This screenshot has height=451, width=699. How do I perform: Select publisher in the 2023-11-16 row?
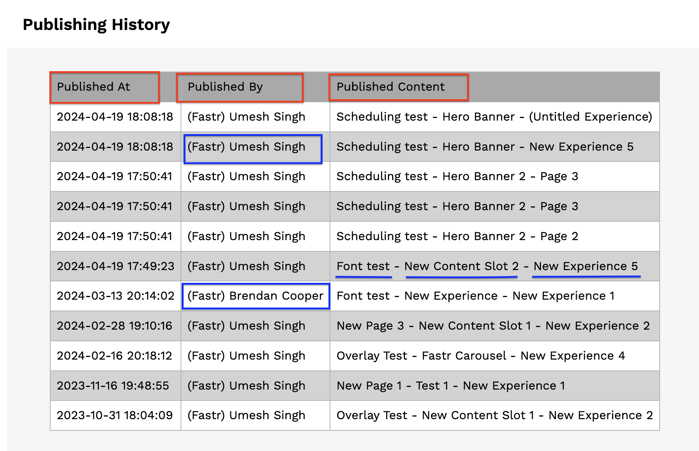(x=246, y=385)
